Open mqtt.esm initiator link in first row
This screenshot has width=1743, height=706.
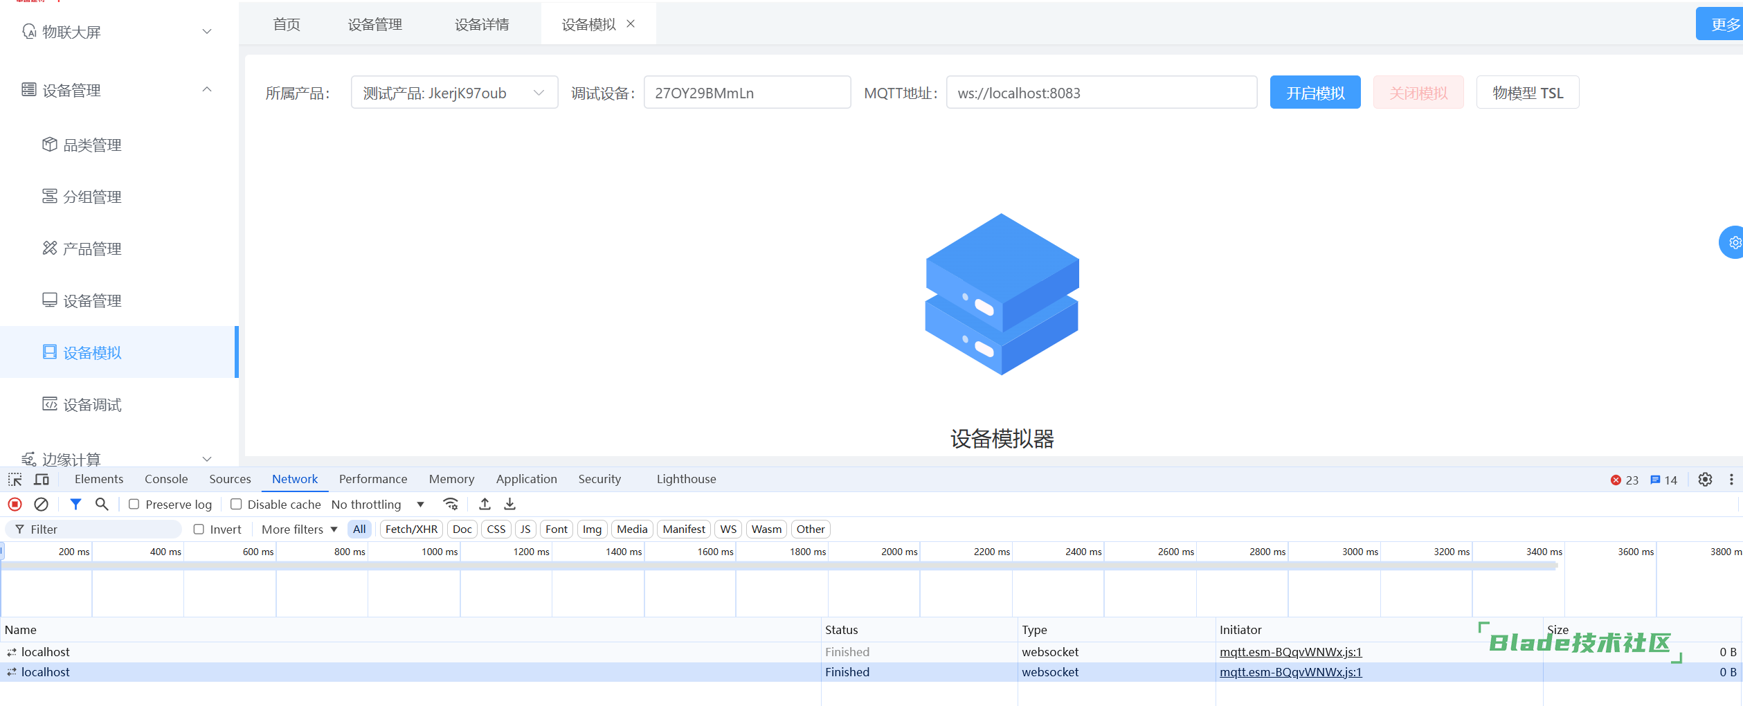coord(1290,651)
